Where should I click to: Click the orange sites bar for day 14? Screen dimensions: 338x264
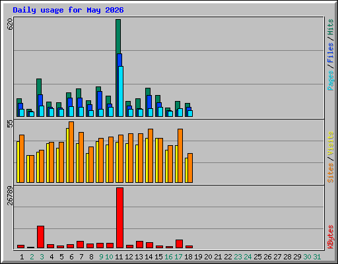coord(151,156)
